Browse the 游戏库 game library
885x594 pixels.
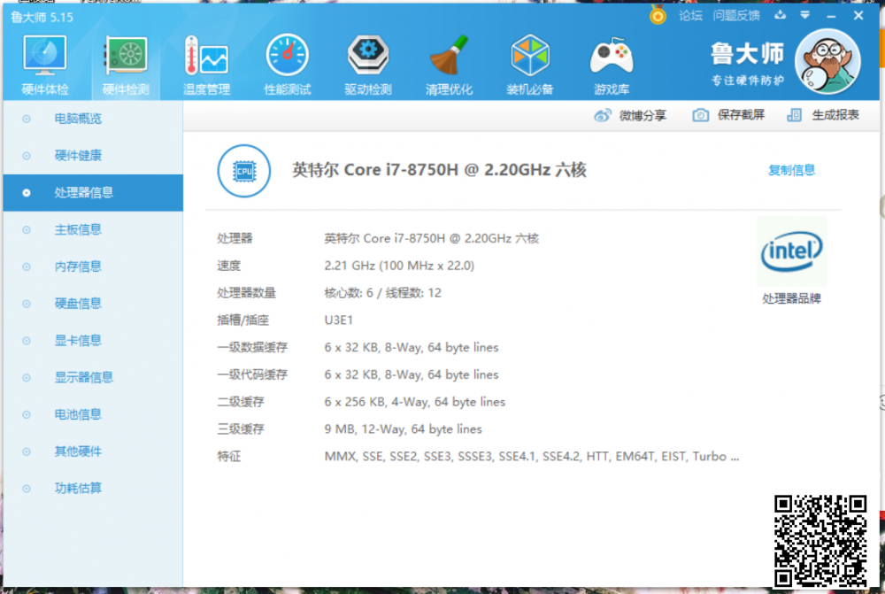612,62
